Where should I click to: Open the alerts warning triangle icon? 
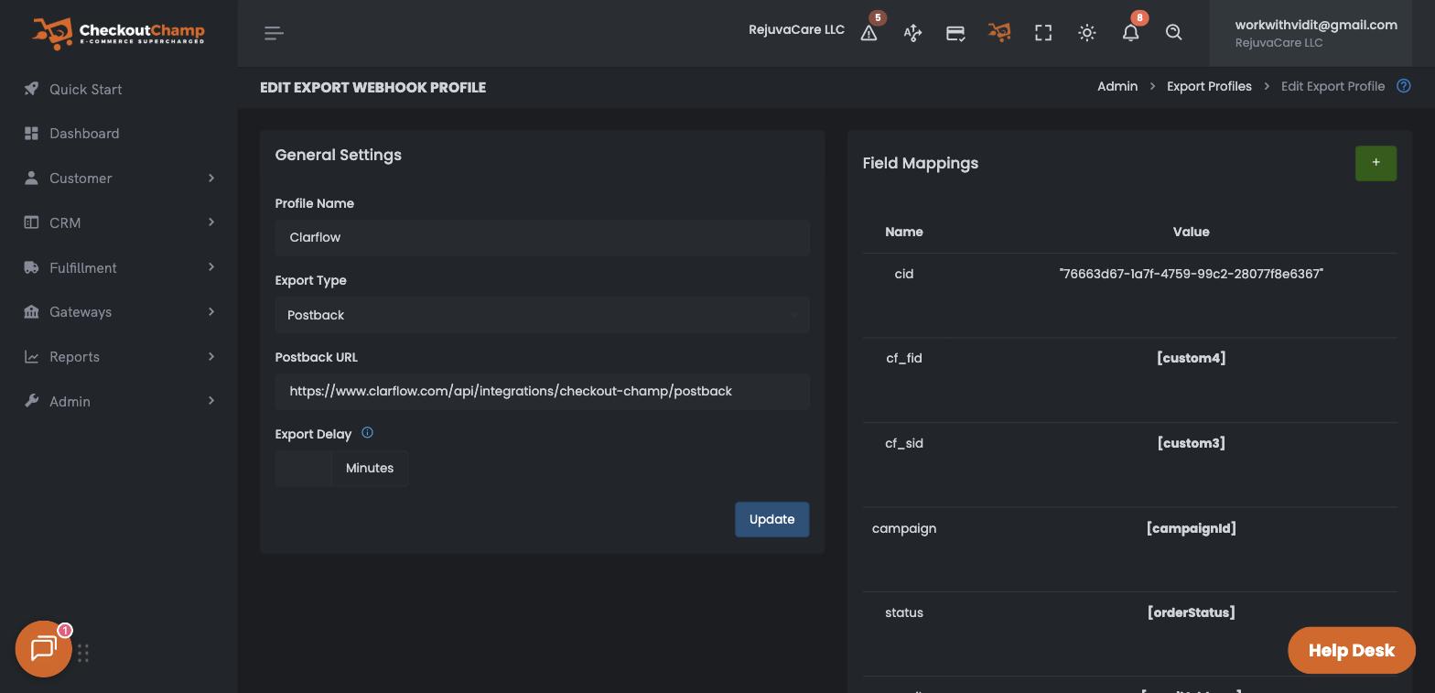[x=869, y=33]
